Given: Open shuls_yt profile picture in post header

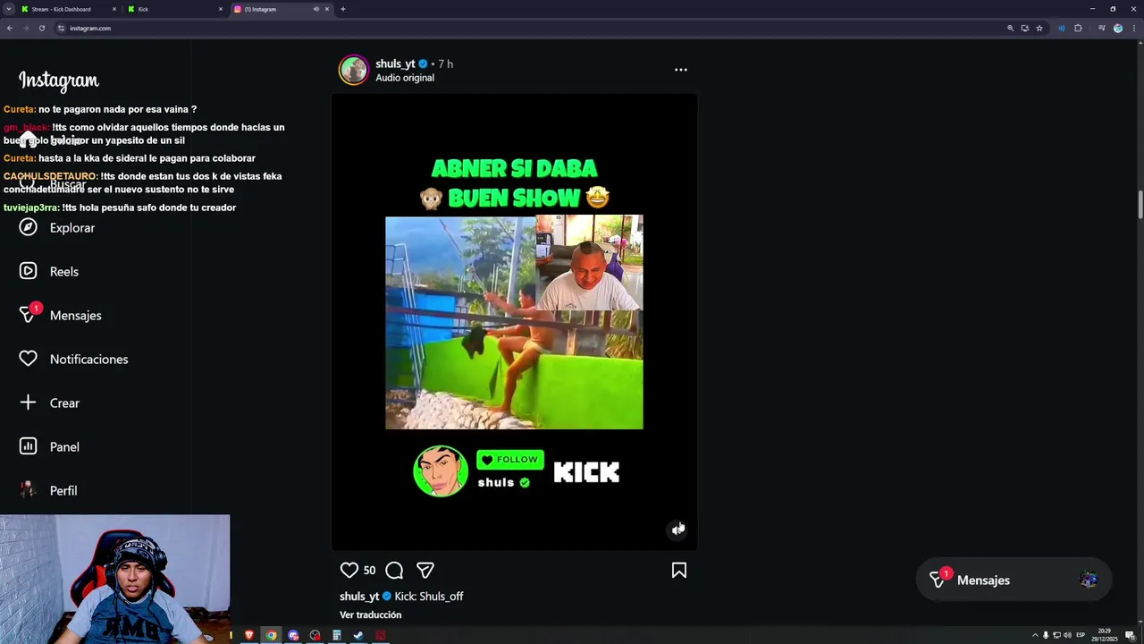Looking at the screenshot, I should [x=354, y=70].
